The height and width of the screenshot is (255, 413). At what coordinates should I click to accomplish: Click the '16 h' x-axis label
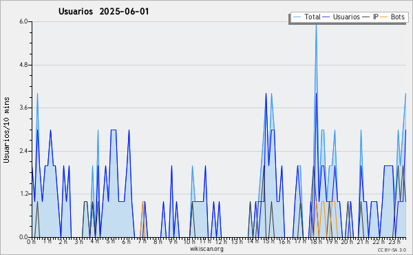284,242
